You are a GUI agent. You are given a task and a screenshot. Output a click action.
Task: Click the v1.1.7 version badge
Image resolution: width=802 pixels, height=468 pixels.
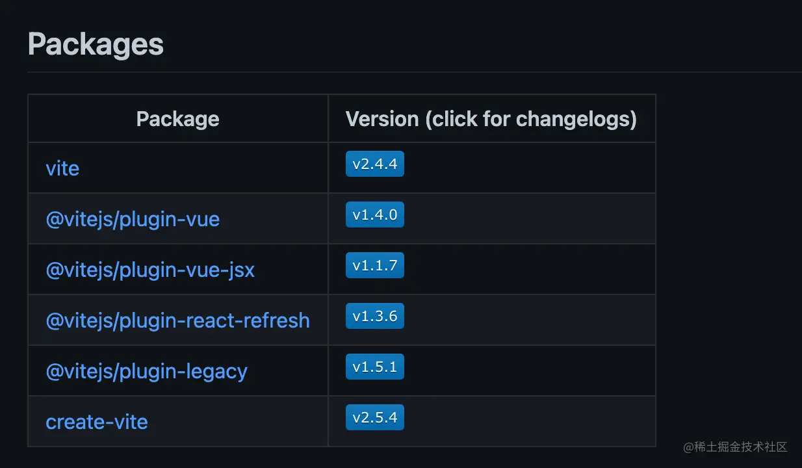pos(374,265)
